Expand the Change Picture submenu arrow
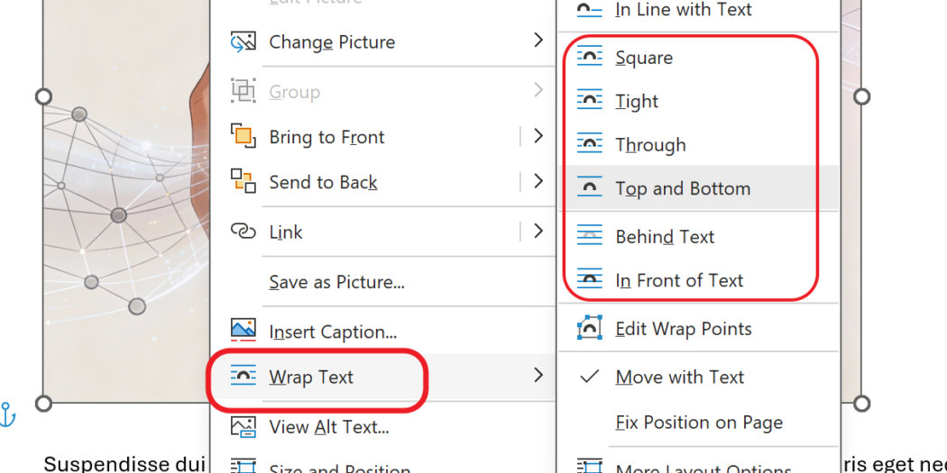The image size is (947, 473). coord(538,41)
